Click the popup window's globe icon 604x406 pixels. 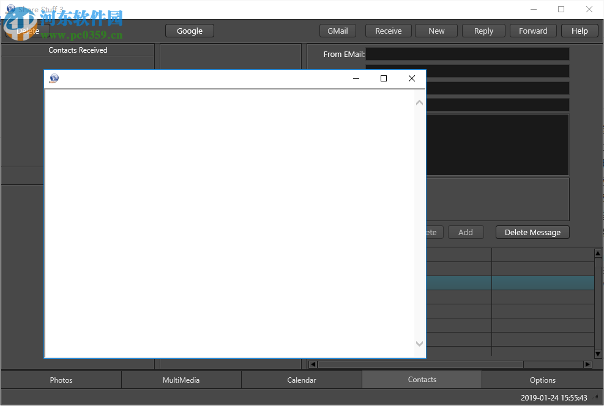[x=54, y=78]
